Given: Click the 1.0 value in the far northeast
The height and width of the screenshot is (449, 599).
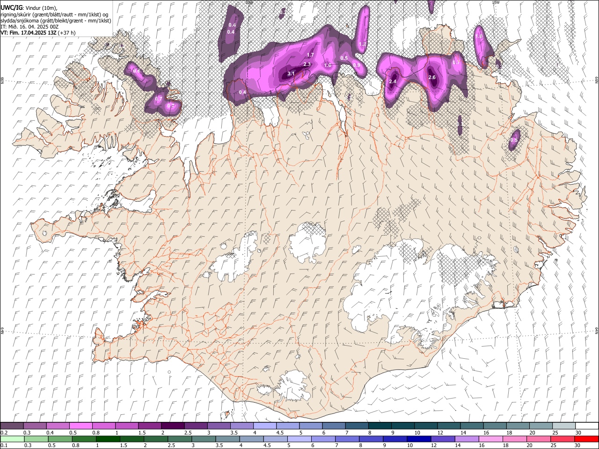Looking at the screenshot, I should click(479, 36).
